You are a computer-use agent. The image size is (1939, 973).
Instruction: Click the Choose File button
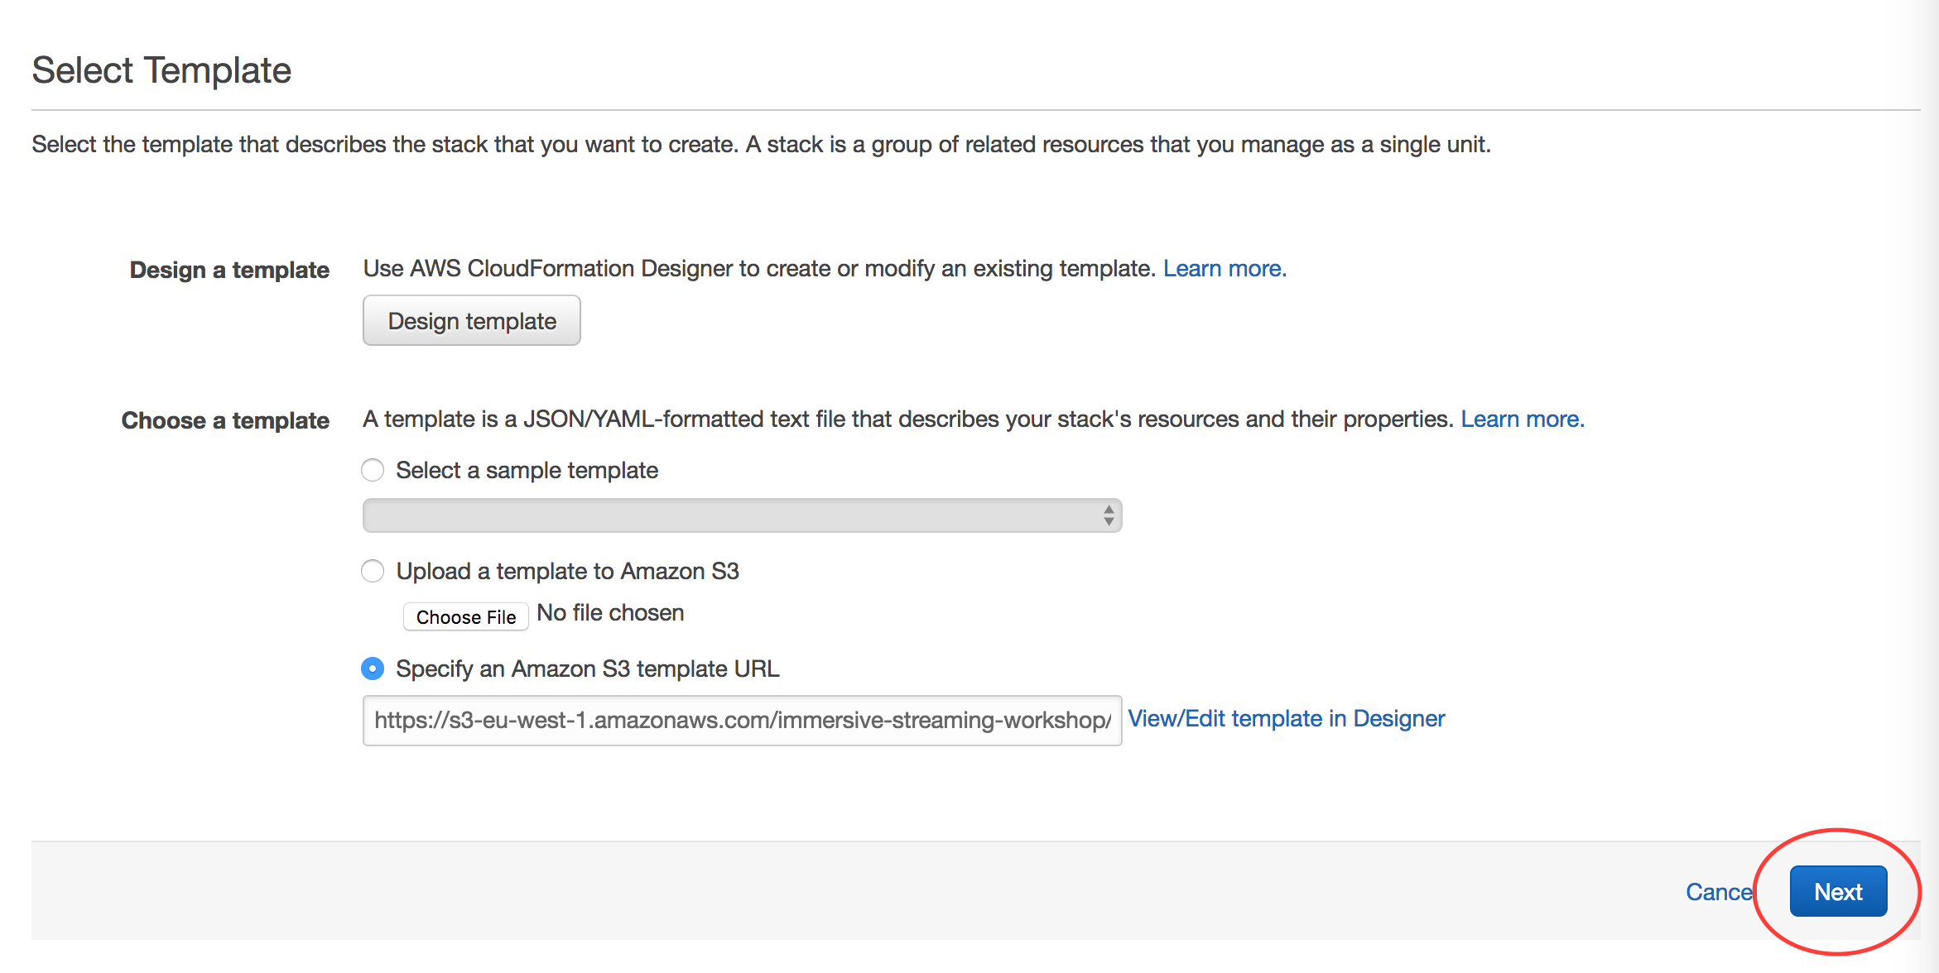pyautogui.click(x=465, y=616)
